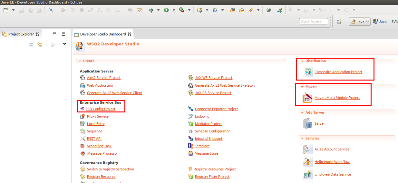Click the Quick Access search field
The width and height of the screenshot is (398, 183).
click(313, 21)
